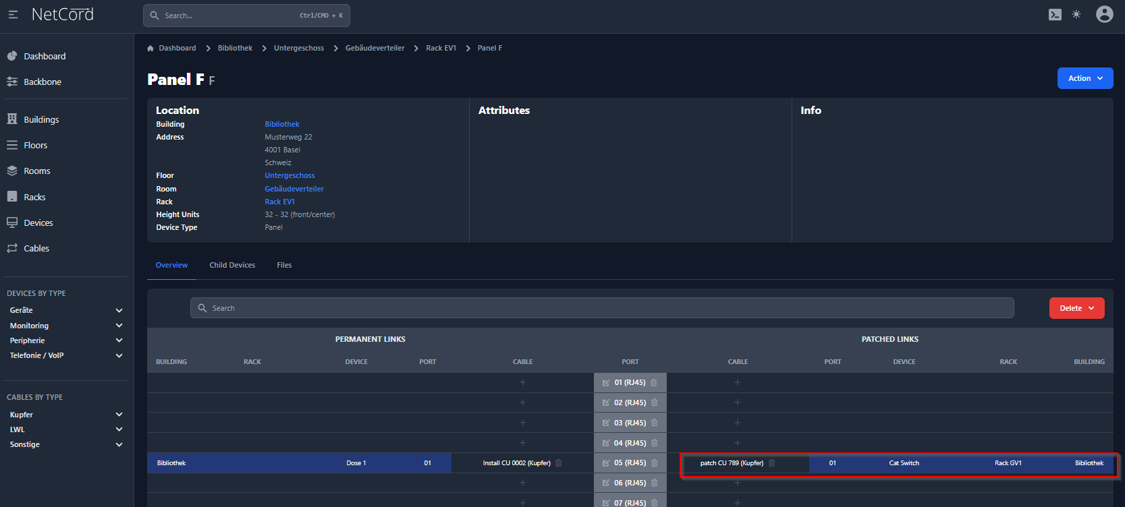The width and height of the screenshot is (1125, 507).
Task: Toggle light/dark theme with sun icon
Action: (x=1076, y=15)
